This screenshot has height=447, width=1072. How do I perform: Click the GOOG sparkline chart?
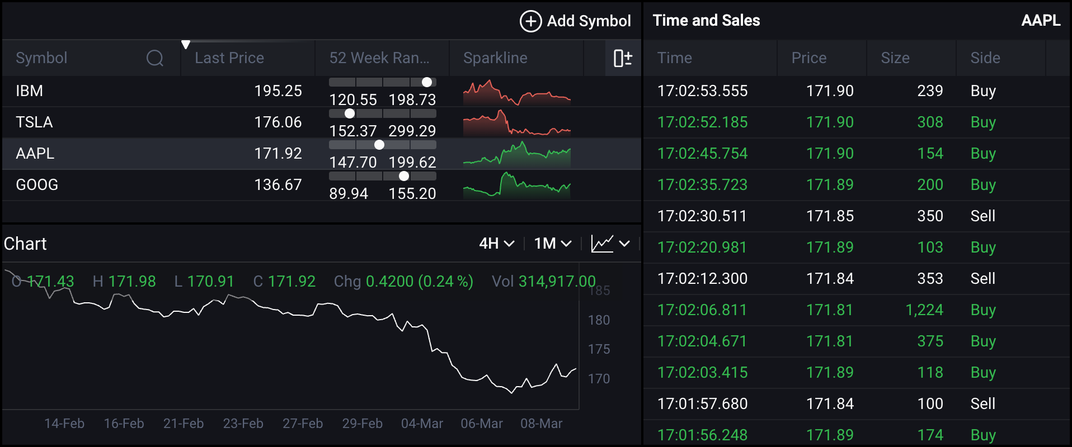click(517, 186)
